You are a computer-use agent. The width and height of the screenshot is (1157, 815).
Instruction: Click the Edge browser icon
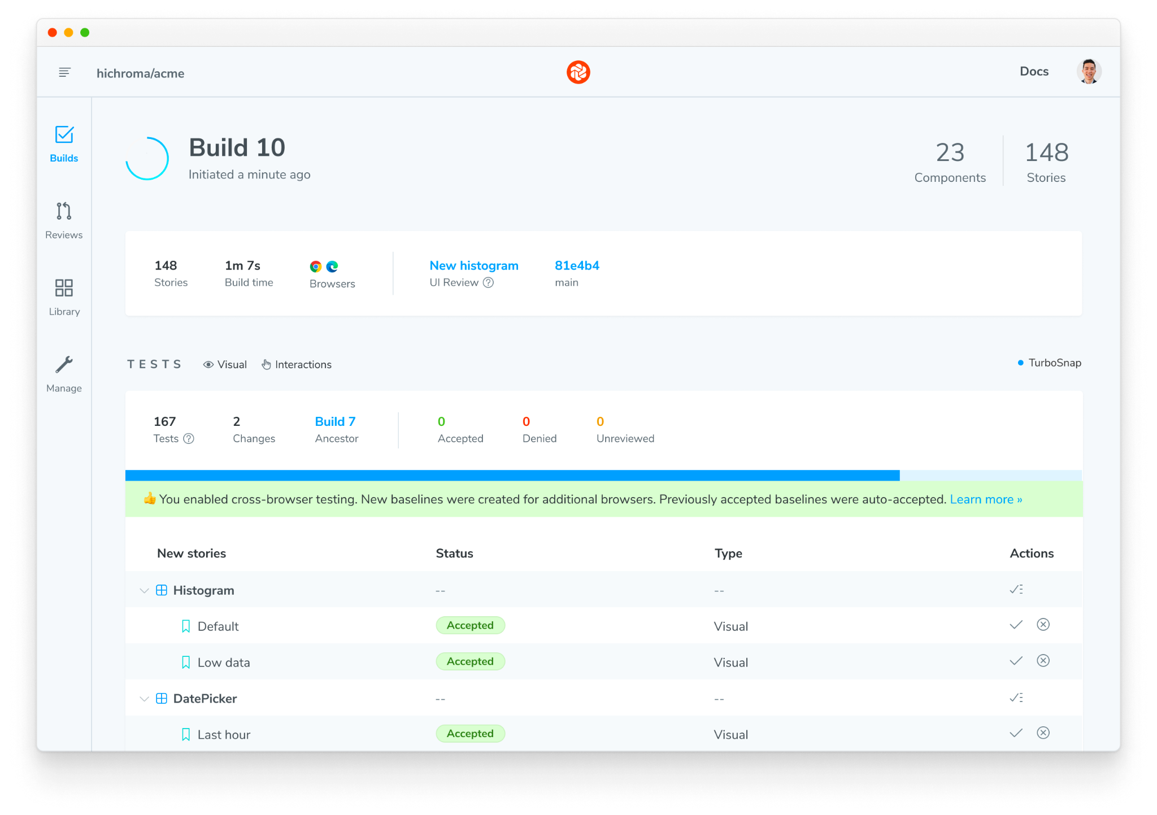coord(332,267)
